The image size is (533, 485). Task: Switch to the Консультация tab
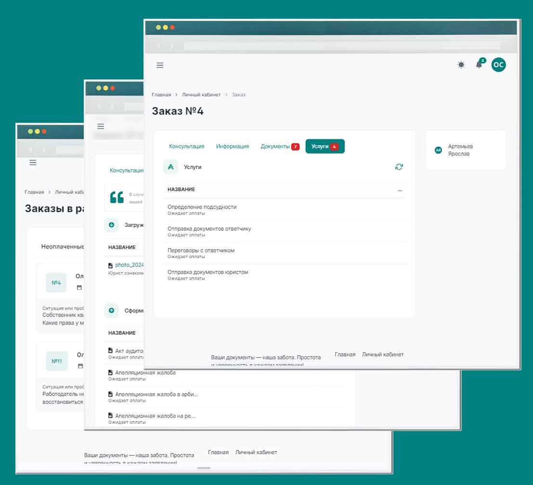pos(186,146)
